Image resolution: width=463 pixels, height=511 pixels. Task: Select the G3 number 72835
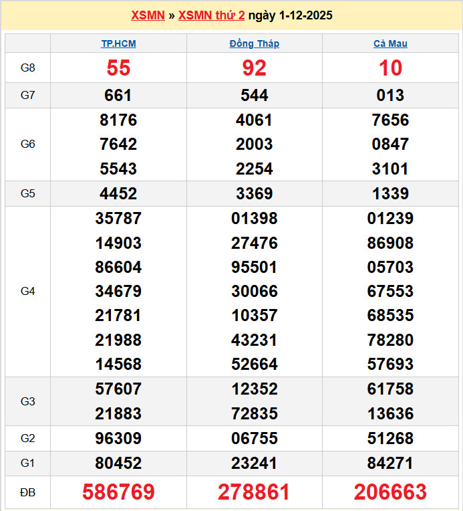[254, 413]
